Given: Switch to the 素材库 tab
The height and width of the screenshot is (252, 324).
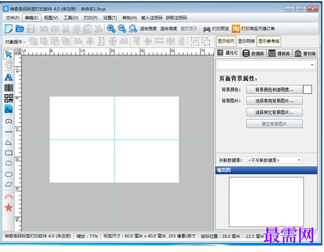Looking at the screenshot, I should coord(305,53).
